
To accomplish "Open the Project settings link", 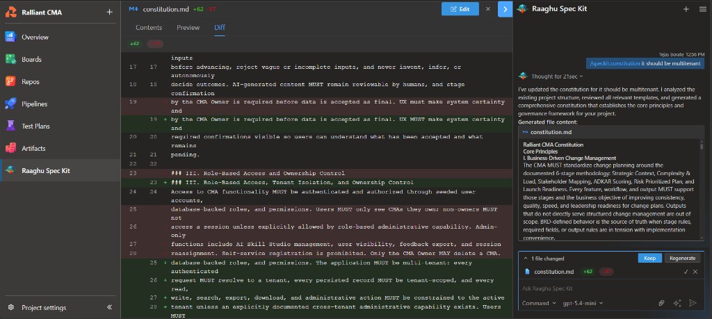I will pos(44,307).
